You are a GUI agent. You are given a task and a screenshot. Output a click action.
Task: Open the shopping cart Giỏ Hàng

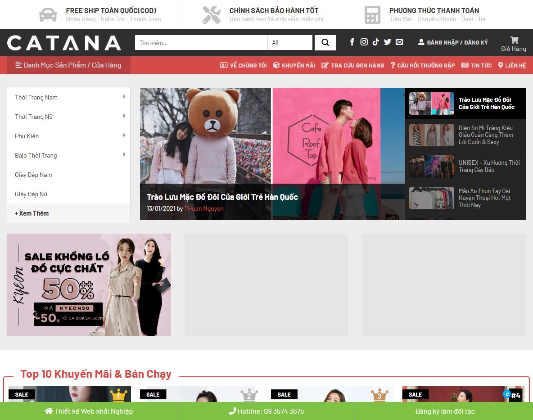click(514, 44)
